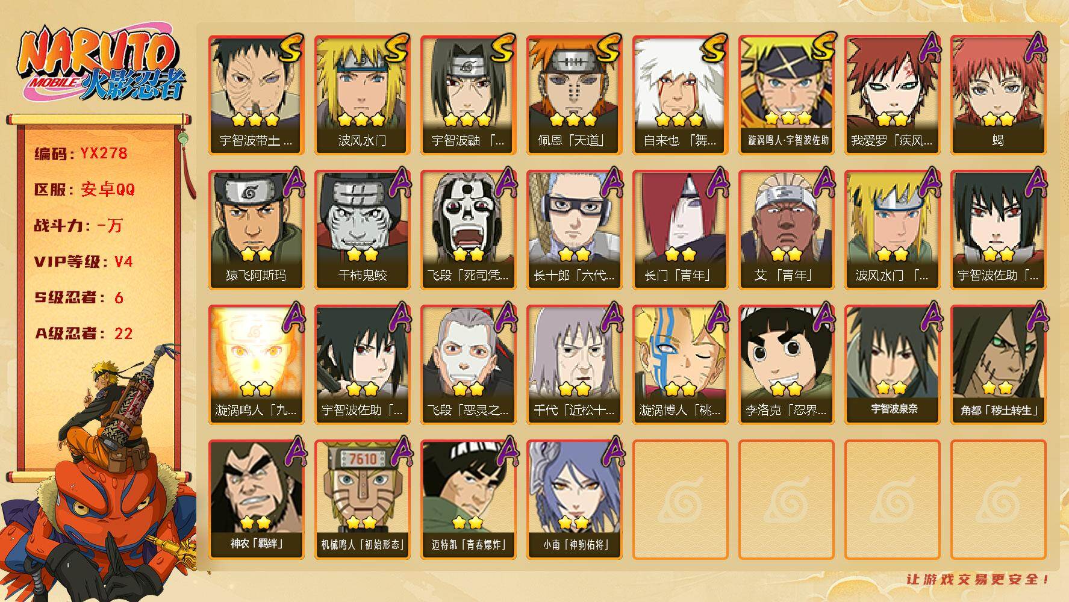The height and width of the screenshot is (602, 1069).
Task: Click the 干柿鬼鲛 ninja portrait
Action: coord(362,229)
